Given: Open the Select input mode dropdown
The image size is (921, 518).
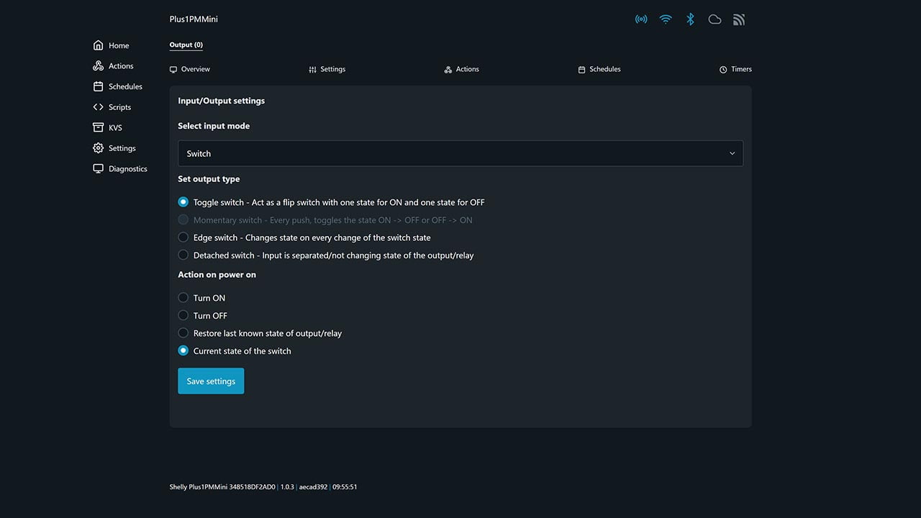Looking at the screenshot, I should click(x=460, y=153).
